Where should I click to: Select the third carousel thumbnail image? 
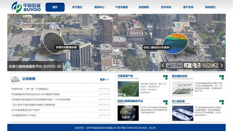coord(210,65)
